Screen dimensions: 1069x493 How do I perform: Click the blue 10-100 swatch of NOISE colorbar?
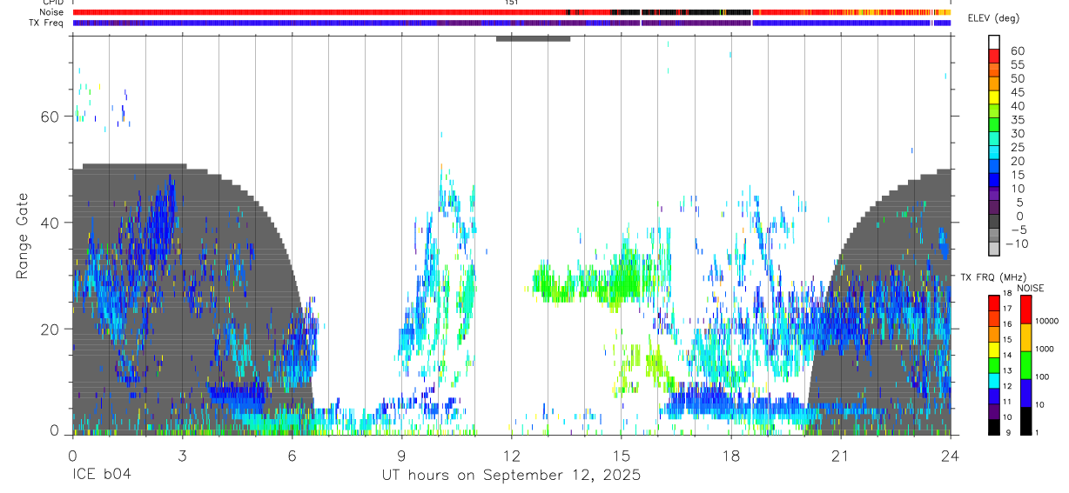1025,393
